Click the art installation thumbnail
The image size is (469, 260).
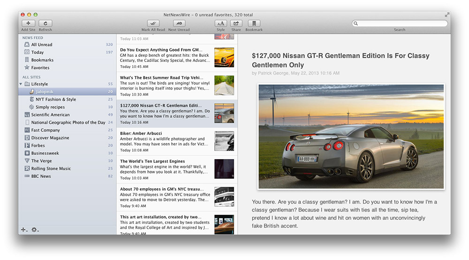[x=224, y=224]
